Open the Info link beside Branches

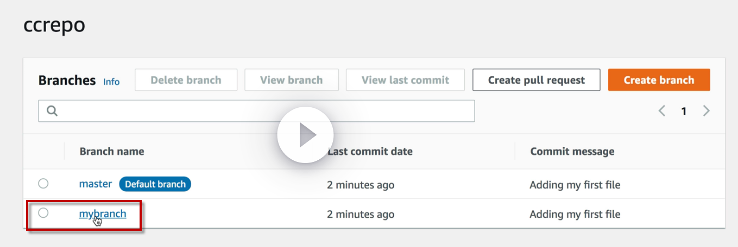pyautogui.click(x=111, y=82)
